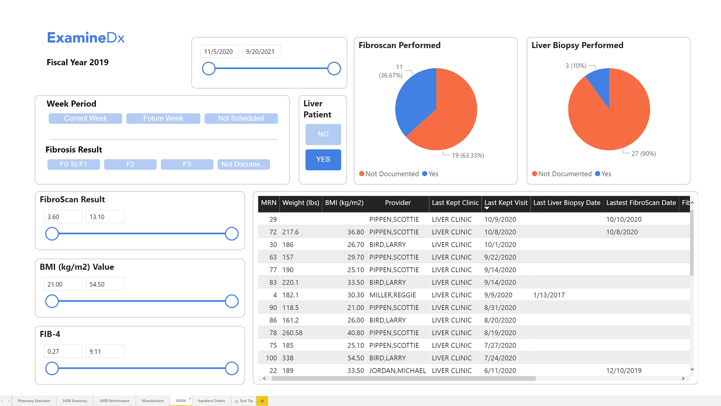This screenshot has height=406, width=721.
Task: Click BMI Value slider maximum handle
Action: click(232, 301)
